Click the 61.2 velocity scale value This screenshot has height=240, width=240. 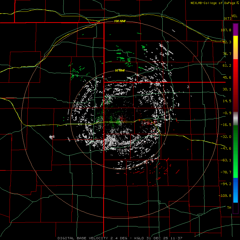coord(227,66)
